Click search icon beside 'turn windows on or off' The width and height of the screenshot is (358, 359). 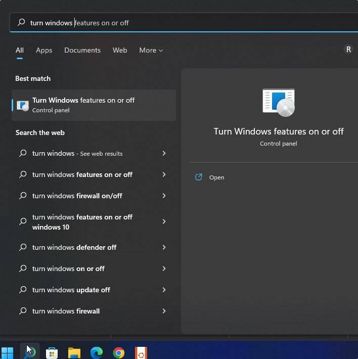tap(23, 268)
